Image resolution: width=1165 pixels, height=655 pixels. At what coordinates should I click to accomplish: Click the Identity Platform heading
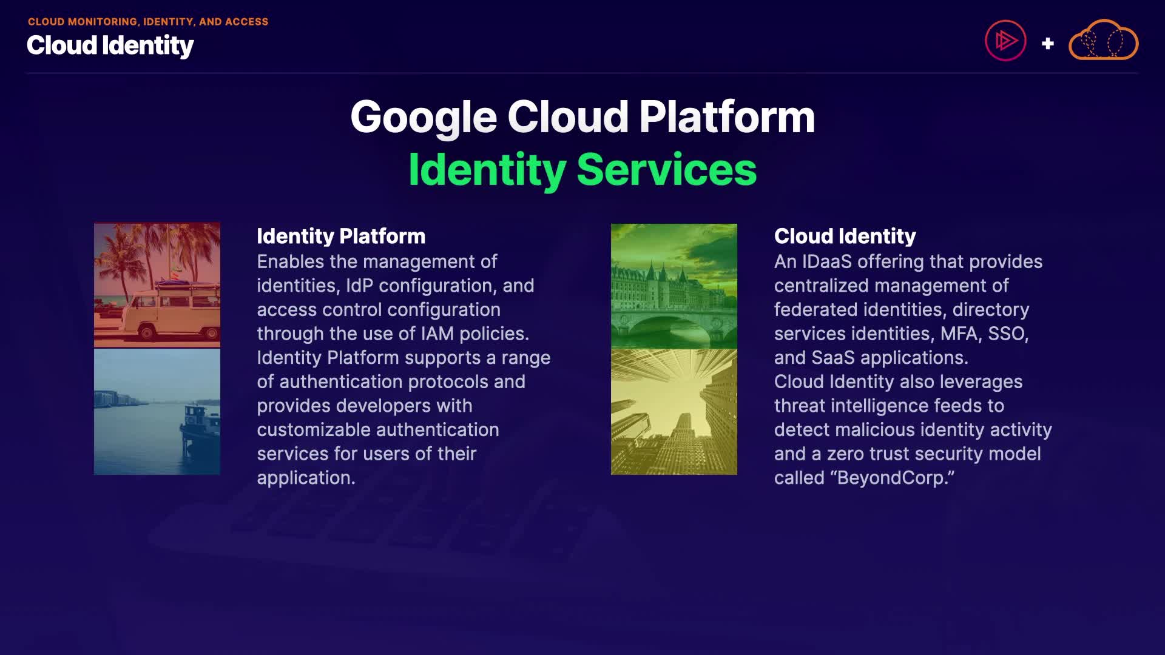tap(341, 236)
